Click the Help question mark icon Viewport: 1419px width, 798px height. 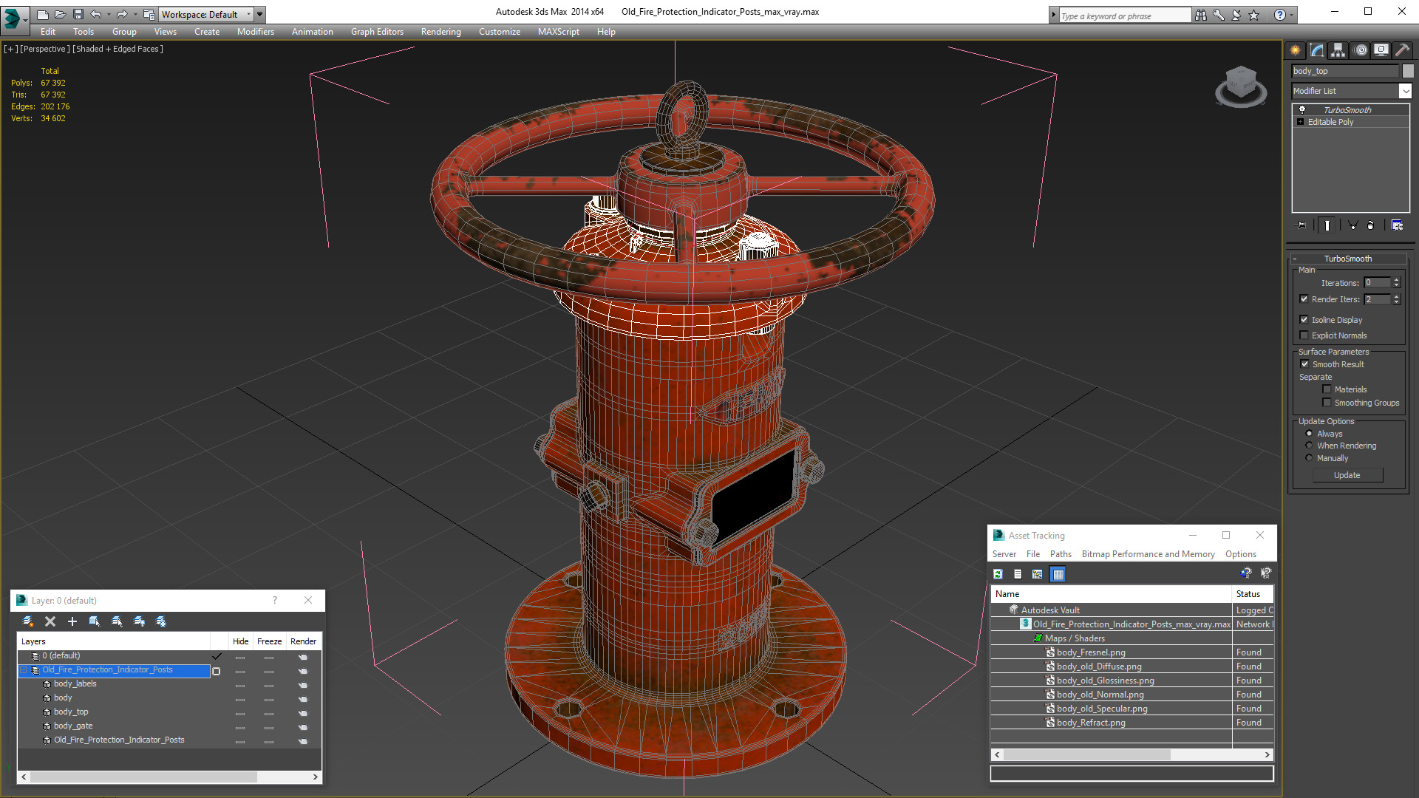click(1280, 15)
